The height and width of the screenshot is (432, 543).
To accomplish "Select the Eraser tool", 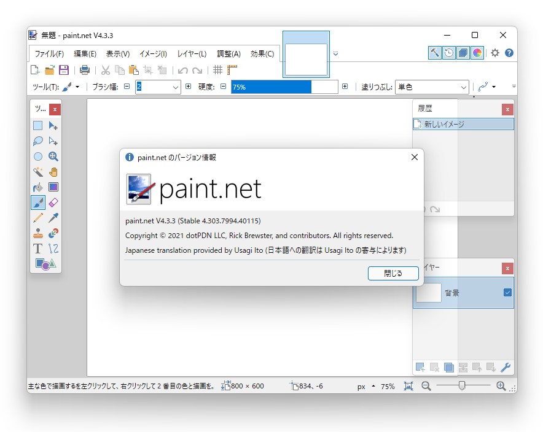I will coord(53,202).
